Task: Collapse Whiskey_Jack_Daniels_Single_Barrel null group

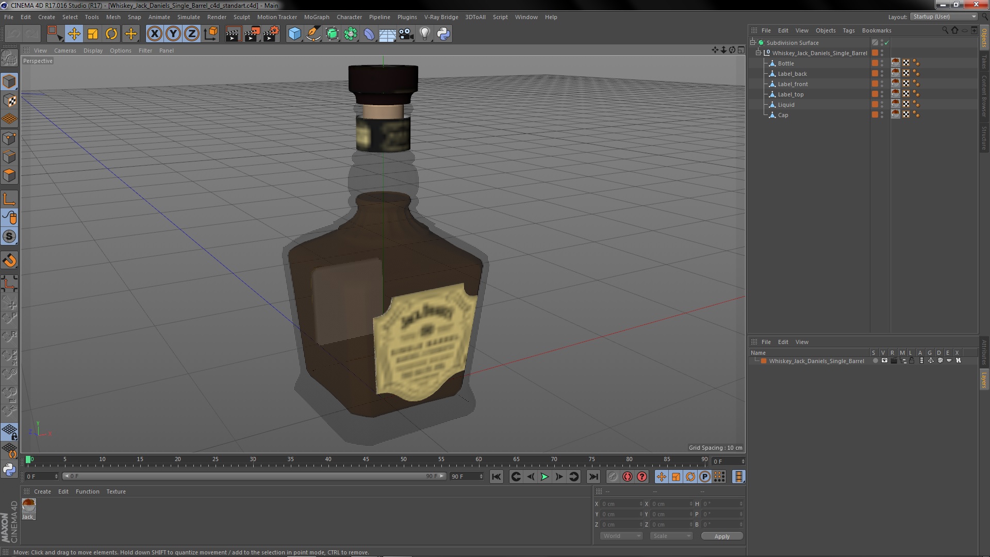Action: 758,53
